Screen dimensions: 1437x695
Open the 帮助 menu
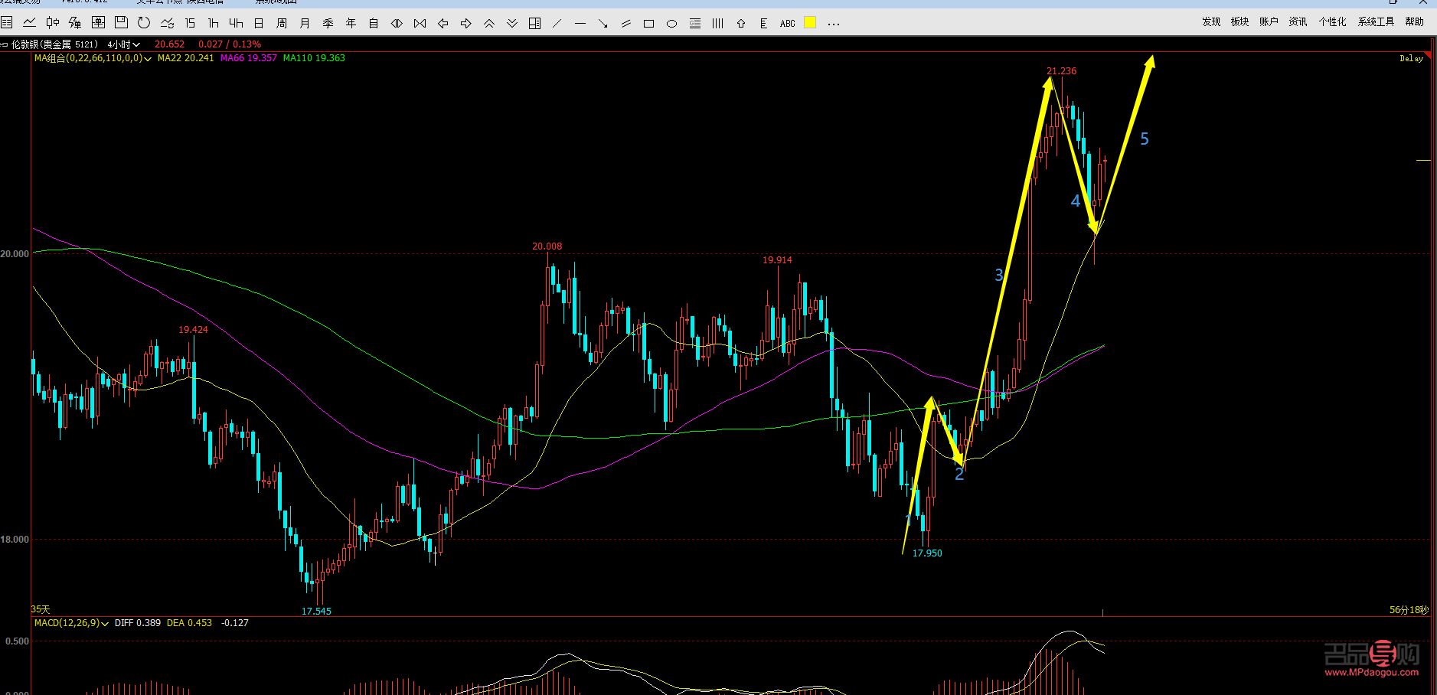[1415, 22]
